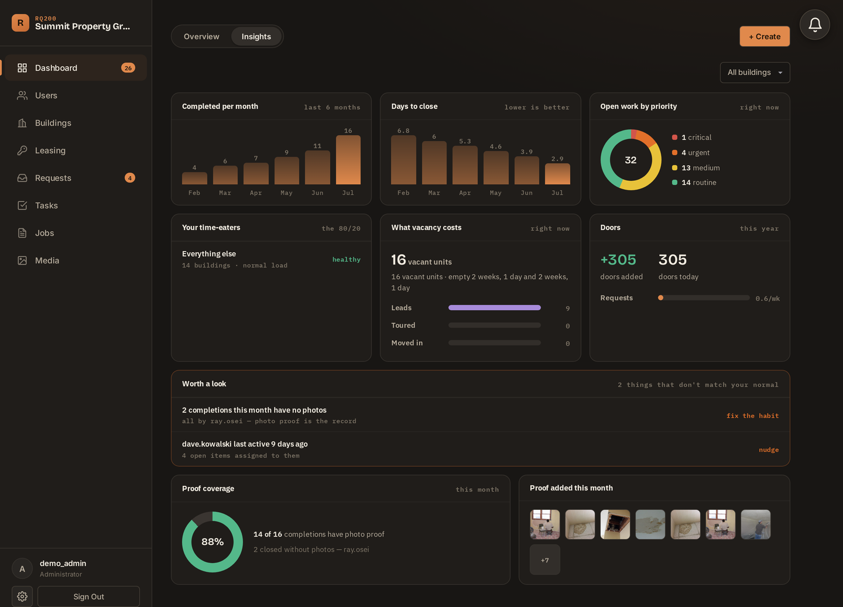
Task: Click 2 completions this month have no photos
Action: [254, 410]
